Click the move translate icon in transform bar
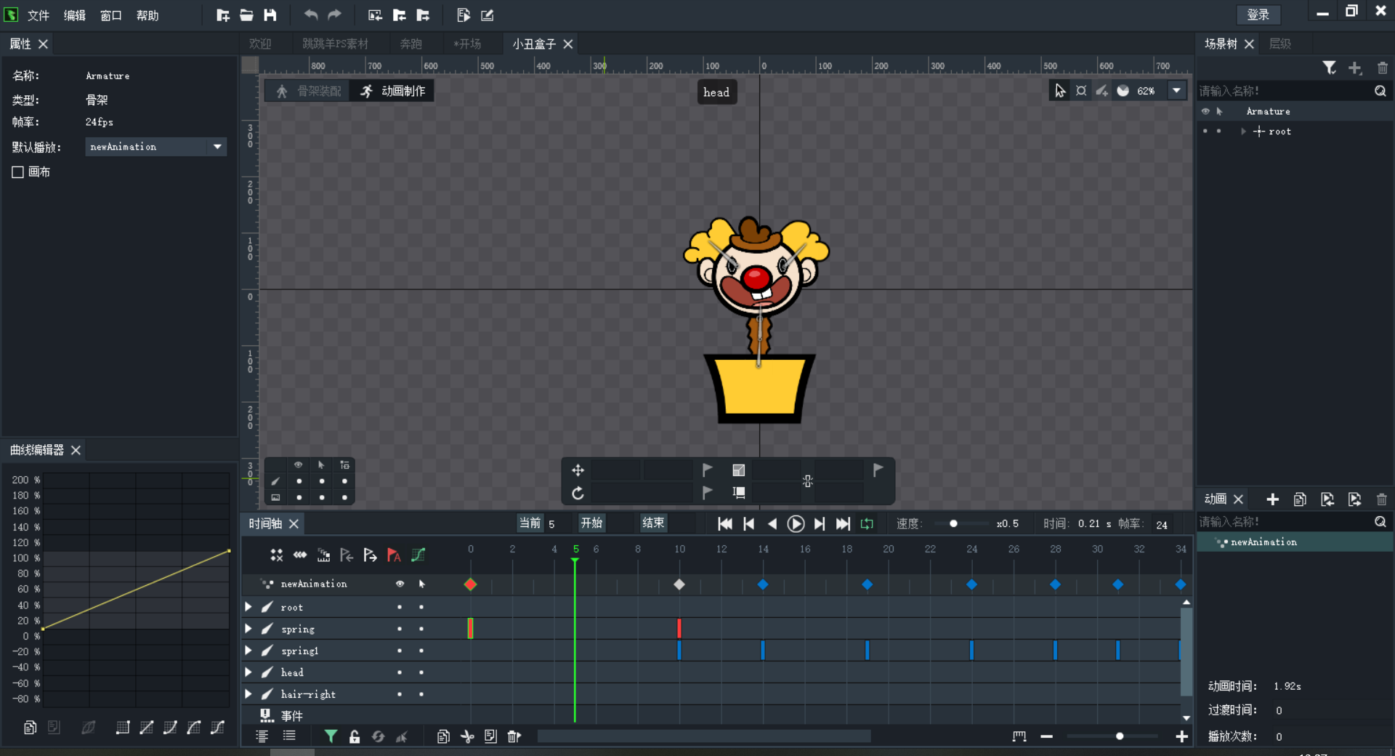This screenshot has height=756, width=1395. (578, 470)
